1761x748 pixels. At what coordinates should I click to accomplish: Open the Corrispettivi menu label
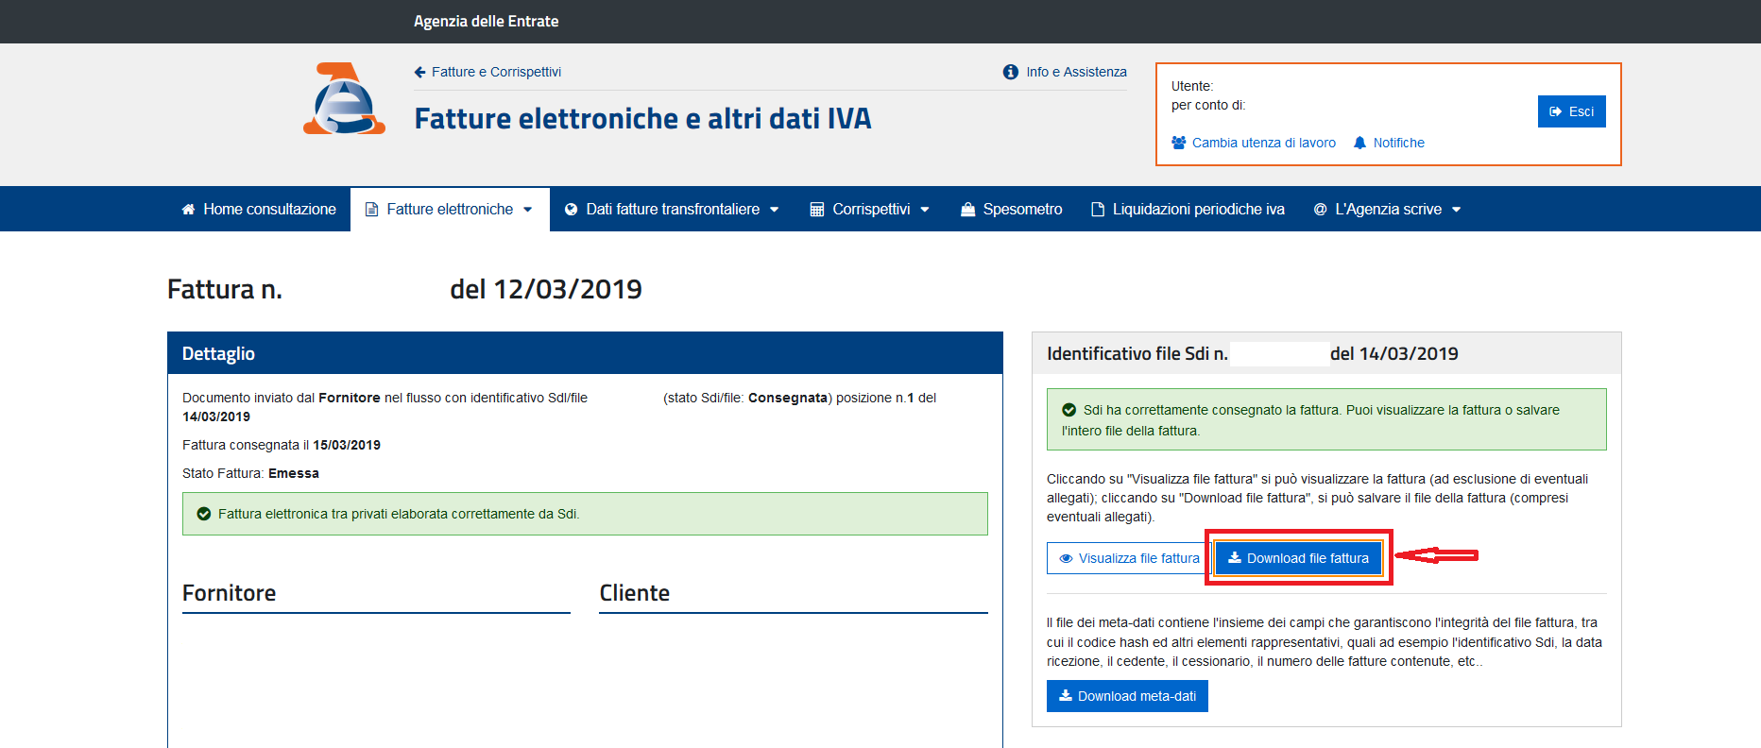pyautogui.click(x=871, y=209)
